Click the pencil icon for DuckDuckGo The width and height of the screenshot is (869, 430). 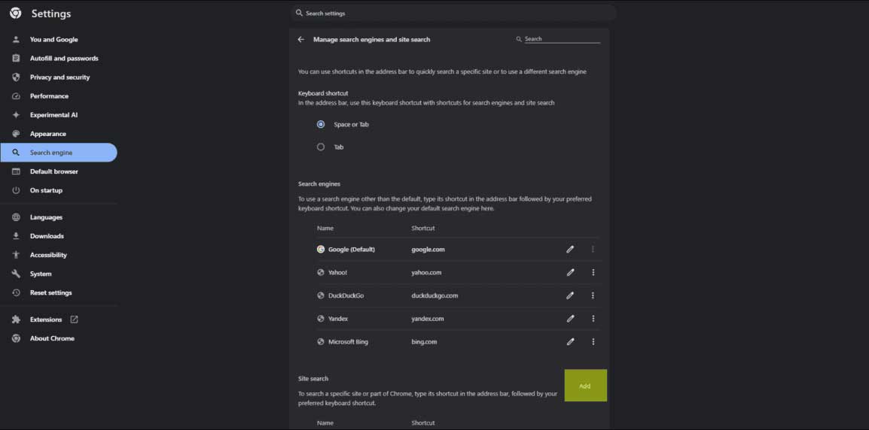tap(570, 295)
